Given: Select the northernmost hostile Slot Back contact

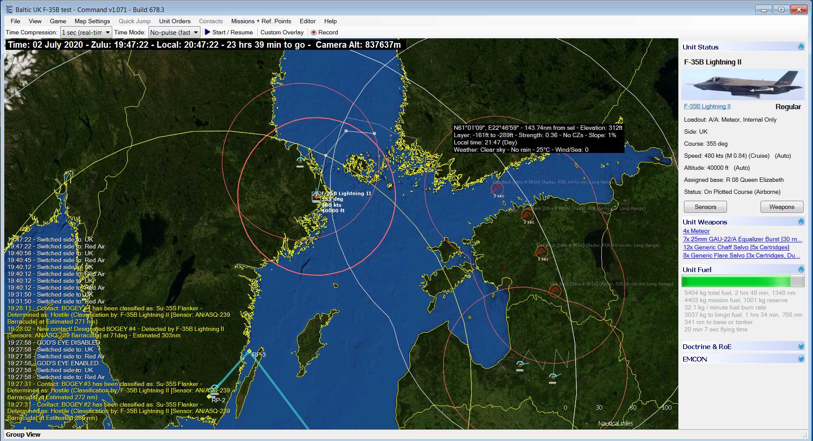Looking at the screenshot, I should (497, 189).
